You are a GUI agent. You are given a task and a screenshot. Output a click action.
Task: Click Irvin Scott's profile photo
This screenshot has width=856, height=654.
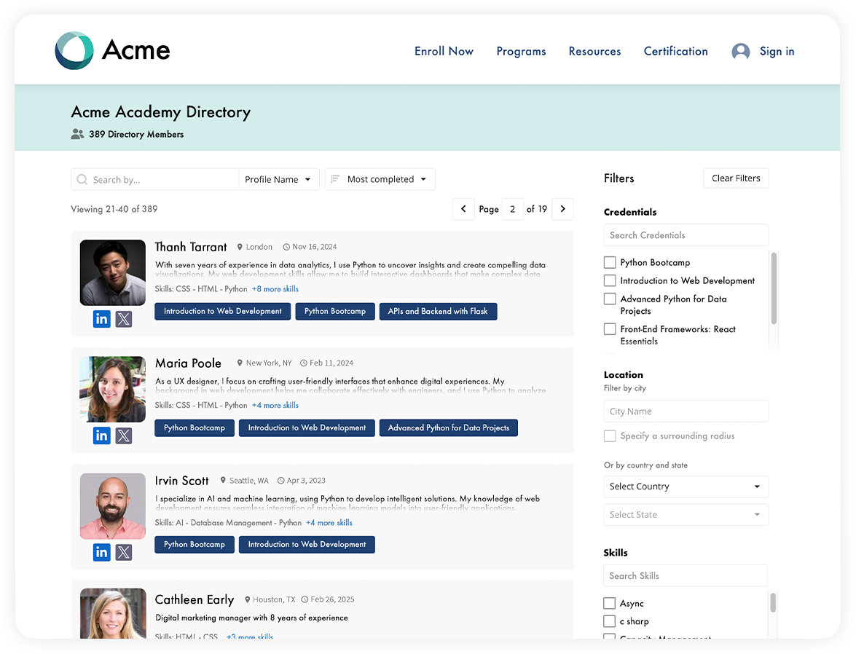[x=112, y=506]
